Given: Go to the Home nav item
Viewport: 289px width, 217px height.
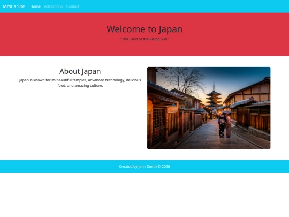Looking at the screenshot, I should click(35, 6).
